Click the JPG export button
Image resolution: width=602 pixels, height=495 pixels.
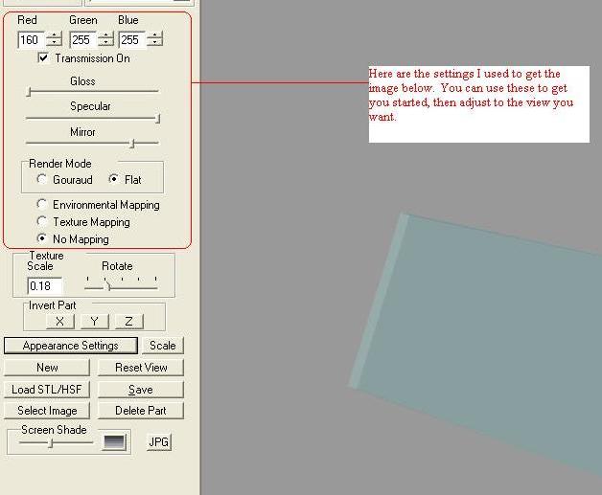158,442
